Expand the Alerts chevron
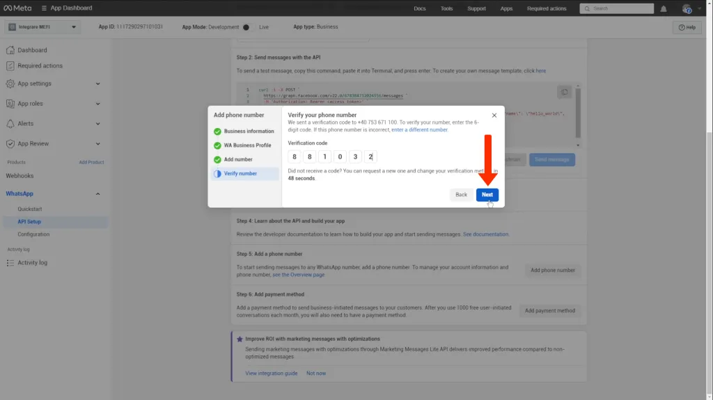The image size is (713, 400). (x=97, y=124)
